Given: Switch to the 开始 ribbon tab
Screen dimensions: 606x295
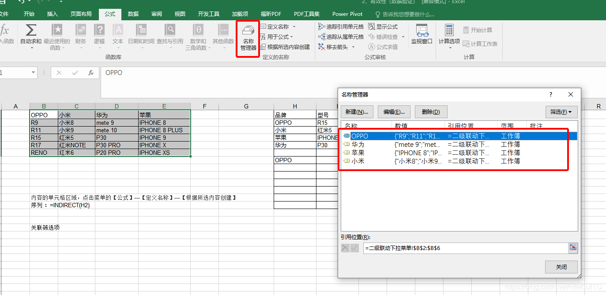Looking at the screenshot, I should [29, 14].
